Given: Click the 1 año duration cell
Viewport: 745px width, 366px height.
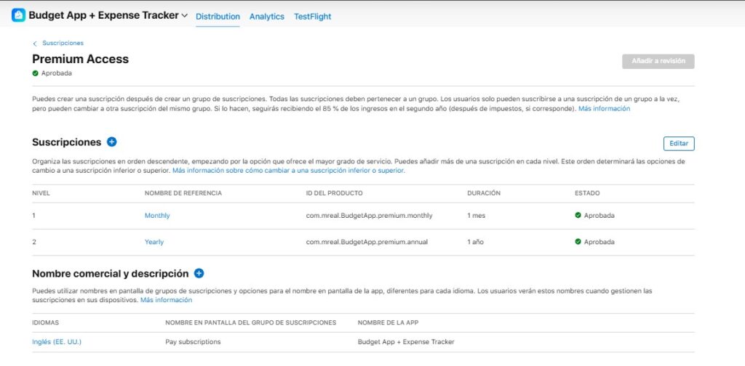Looking at the screenshot, I should [x=476, y=243].
